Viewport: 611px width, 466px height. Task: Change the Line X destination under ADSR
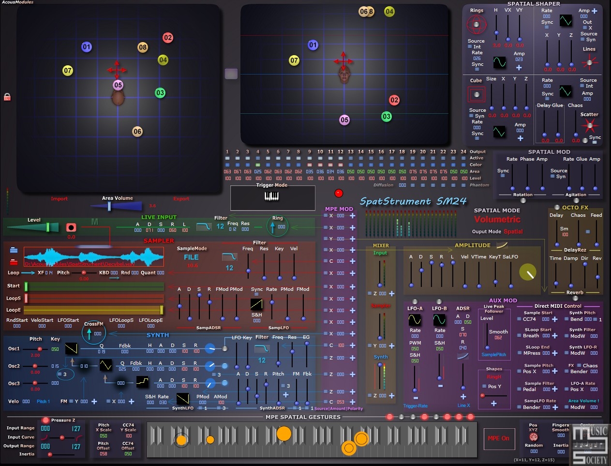(x=463, y=406)
